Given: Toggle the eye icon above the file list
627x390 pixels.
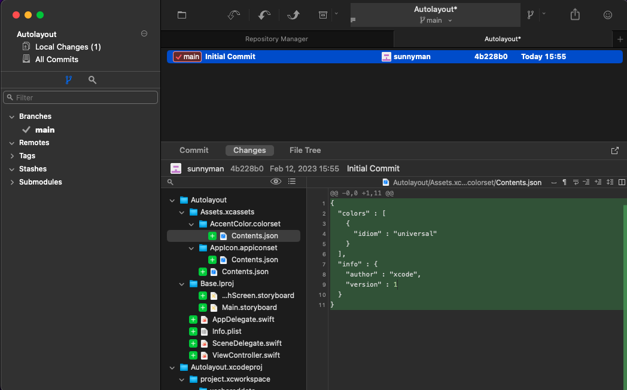Looking at the screenshot, I should [276, 182].
